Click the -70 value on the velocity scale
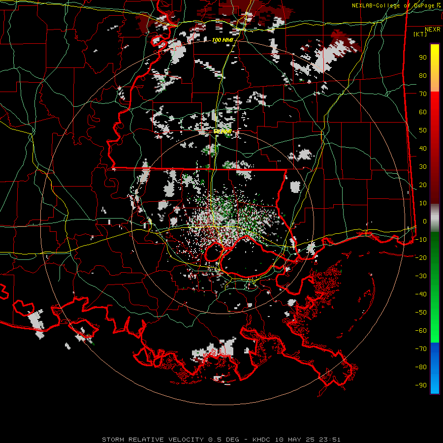This screenshot has width=443, height=443. pos(421,349)
